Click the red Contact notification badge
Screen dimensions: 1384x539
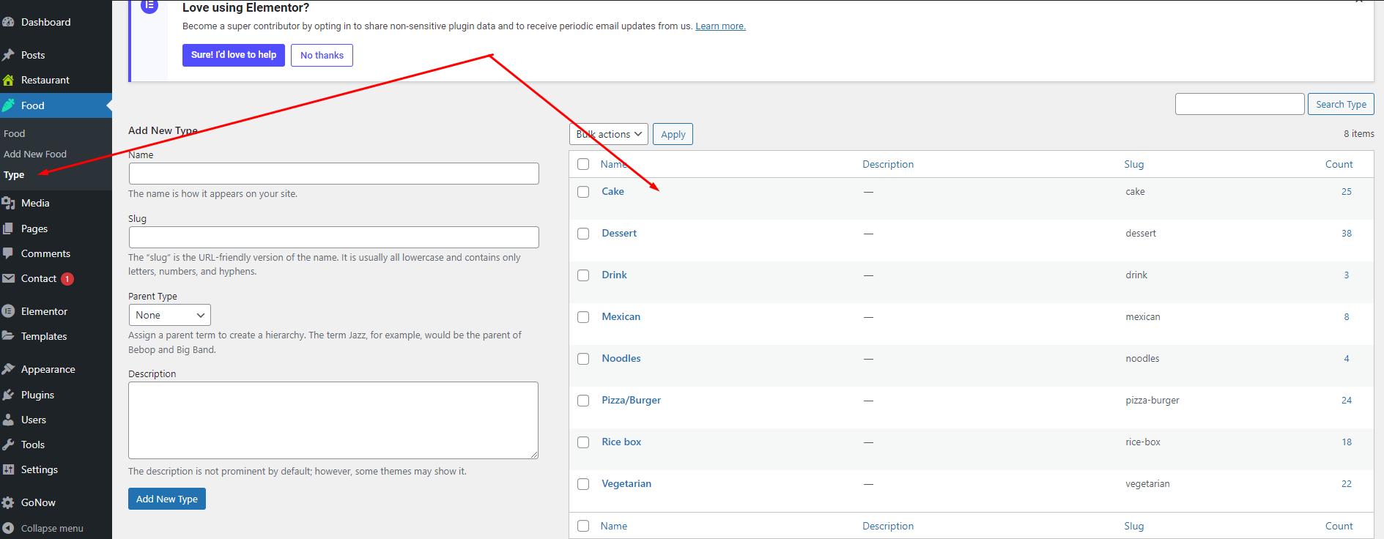(67, 278)
